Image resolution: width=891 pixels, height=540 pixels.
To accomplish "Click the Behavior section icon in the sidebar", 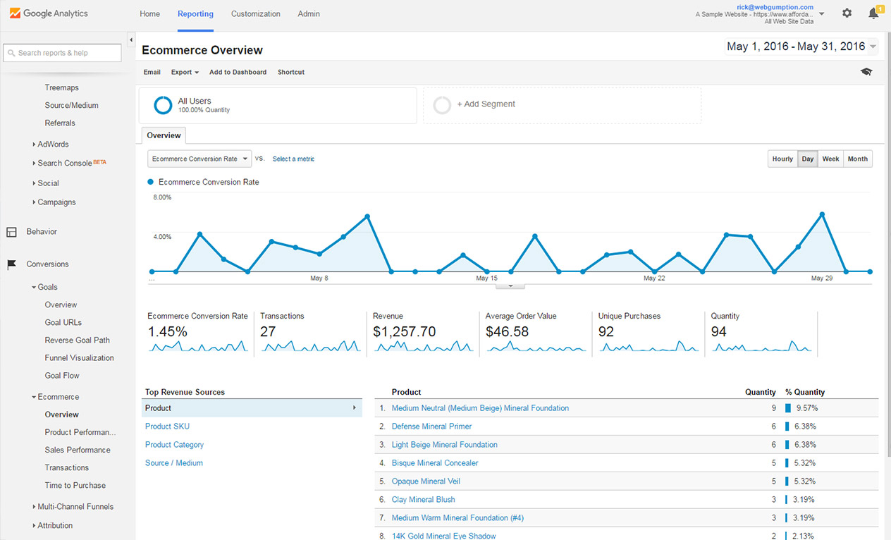I will pyautogui.click(x=11, y=231).
